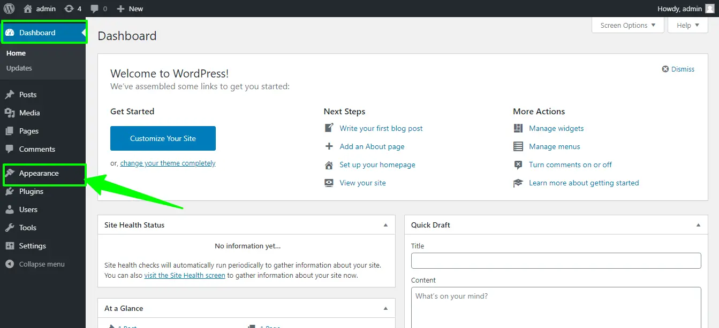Click the Posts pushpin icon in sidebar

10,95
